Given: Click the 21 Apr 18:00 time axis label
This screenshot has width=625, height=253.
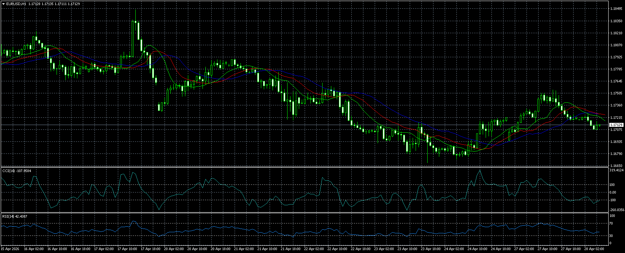Looking at the screenshot, I should [x=291, y=249].
